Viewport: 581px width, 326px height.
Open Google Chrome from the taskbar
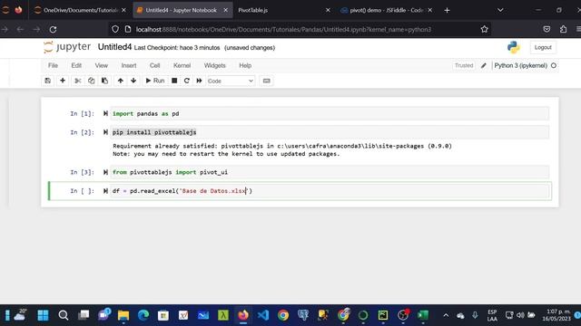[283, 315]
